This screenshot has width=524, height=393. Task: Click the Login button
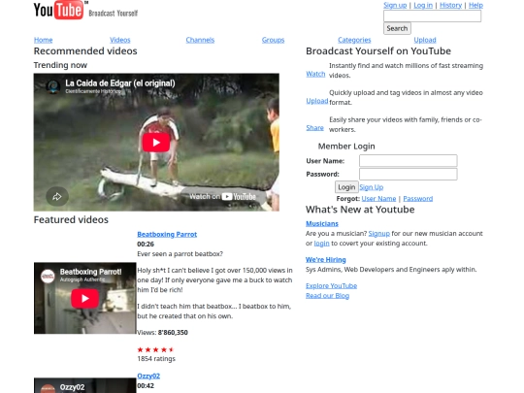point(346,187)
